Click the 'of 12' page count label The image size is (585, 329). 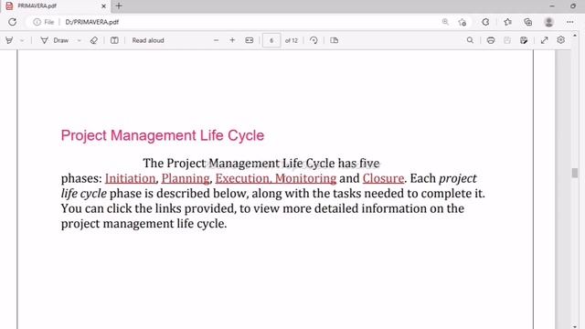(292, 40)
